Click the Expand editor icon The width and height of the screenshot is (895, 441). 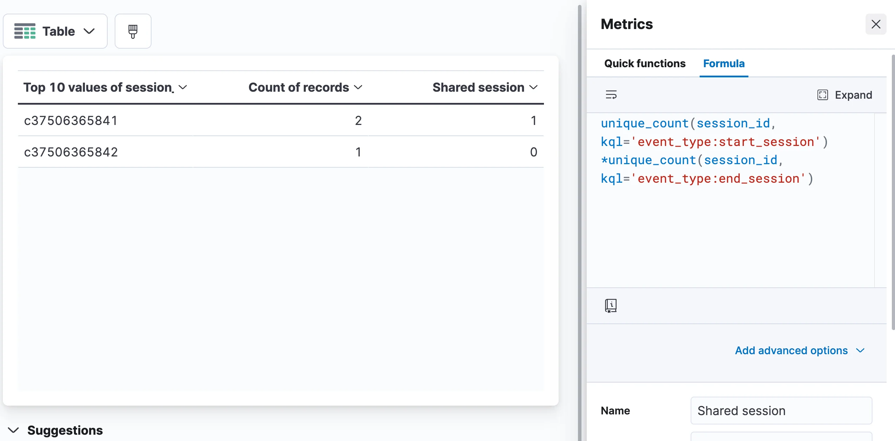pos(822,95)
